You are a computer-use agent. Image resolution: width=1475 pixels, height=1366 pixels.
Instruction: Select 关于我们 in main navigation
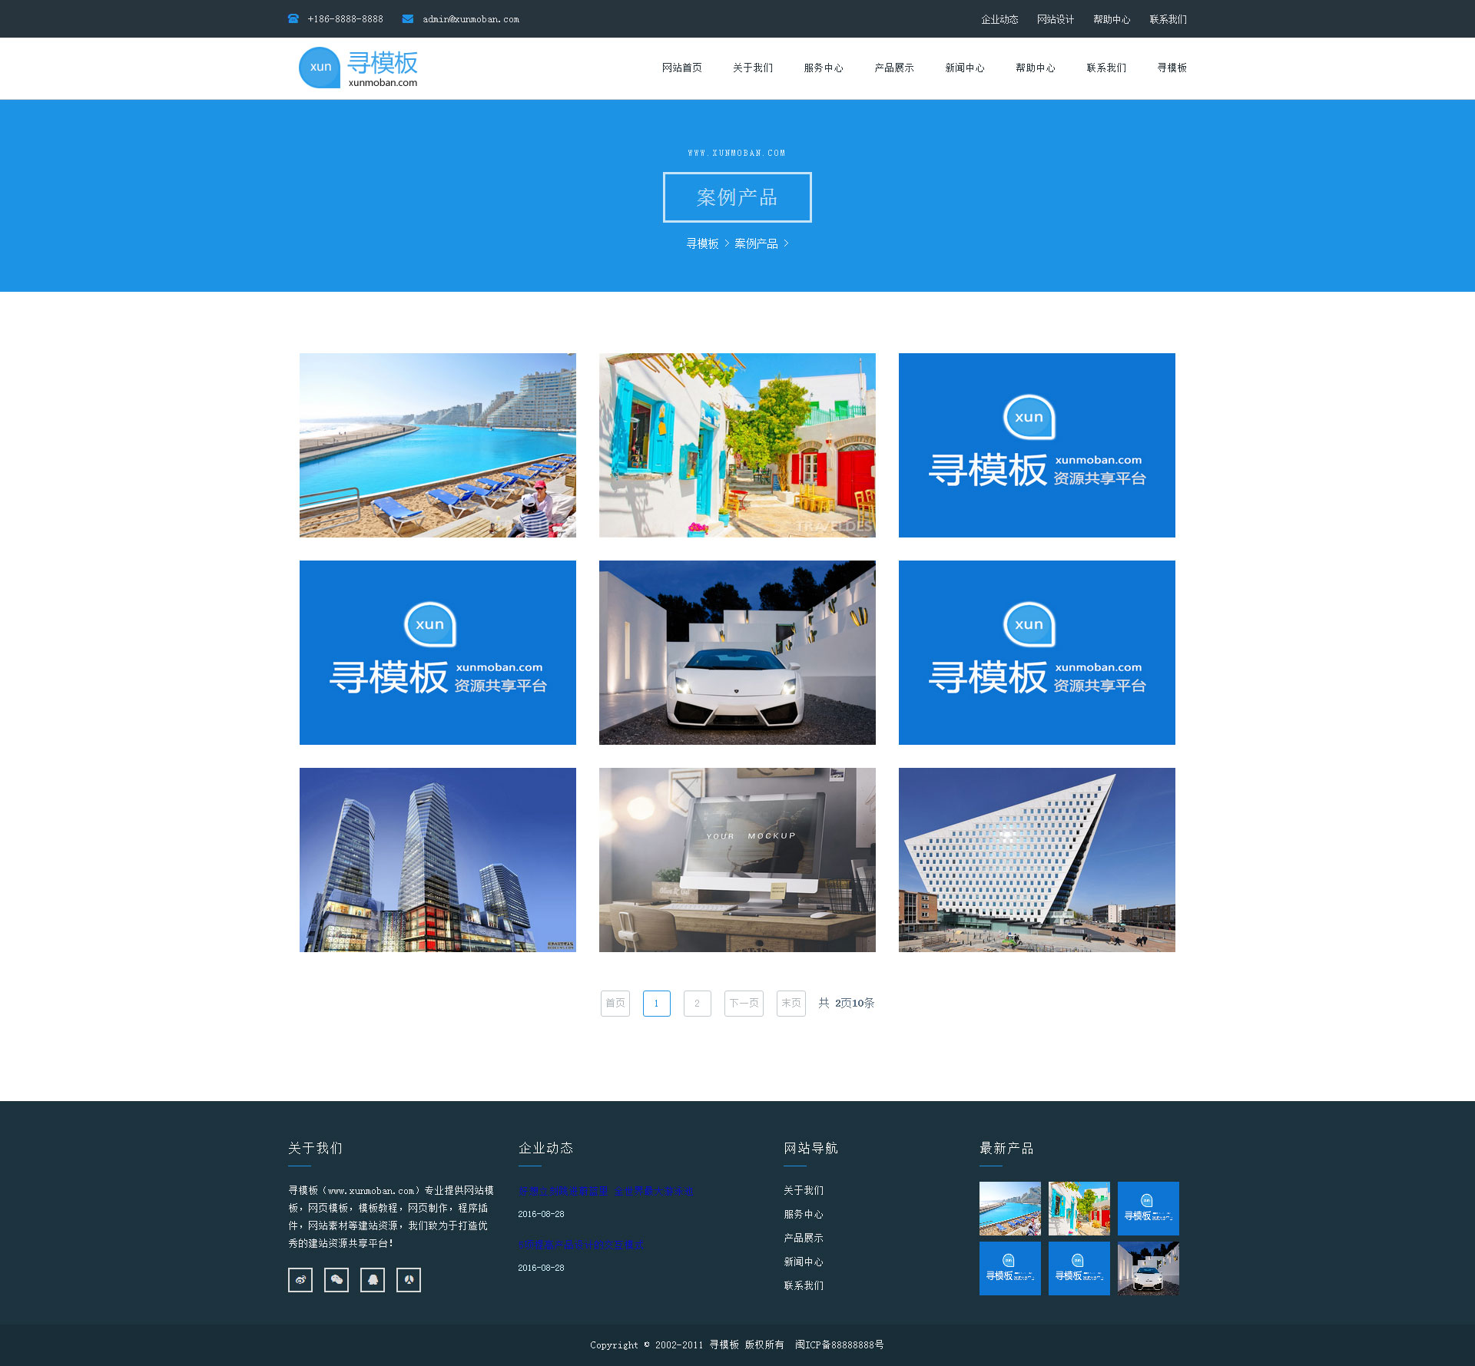pos(752,68)
